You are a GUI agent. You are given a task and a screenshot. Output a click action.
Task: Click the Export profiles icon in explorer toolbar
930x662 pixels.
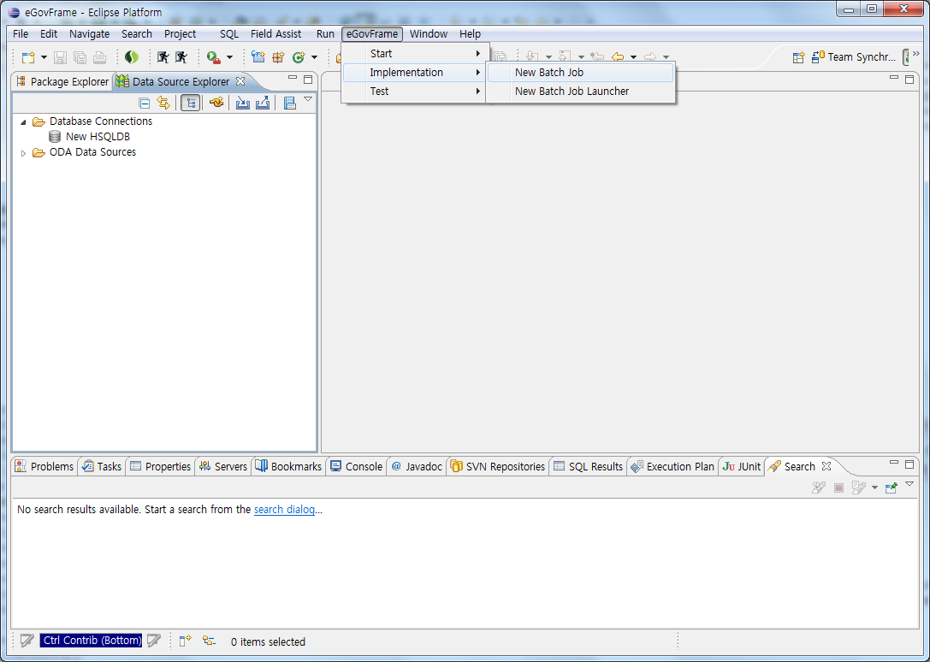click(263, 103)
